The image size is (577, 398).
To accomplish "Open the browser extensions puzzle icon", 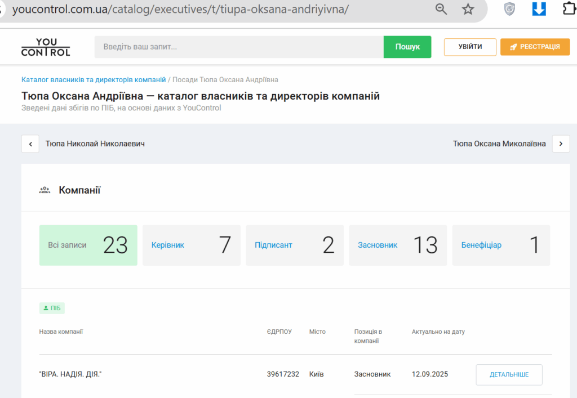I will click(x=569, y=9).
